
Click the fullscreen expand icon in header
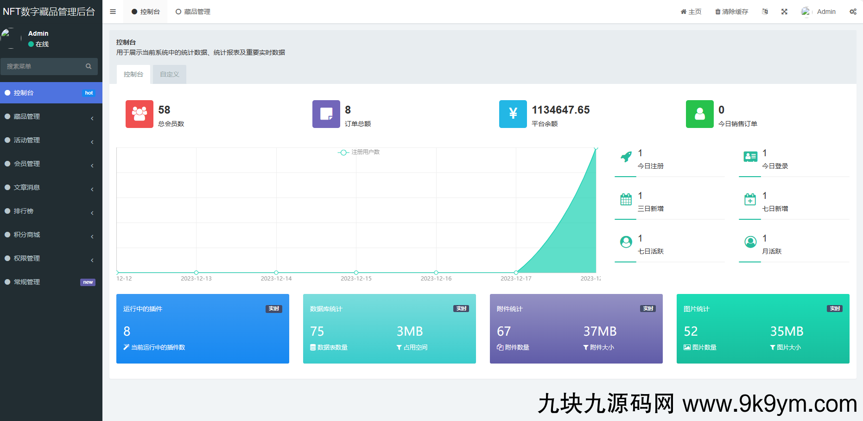(784, 12)
